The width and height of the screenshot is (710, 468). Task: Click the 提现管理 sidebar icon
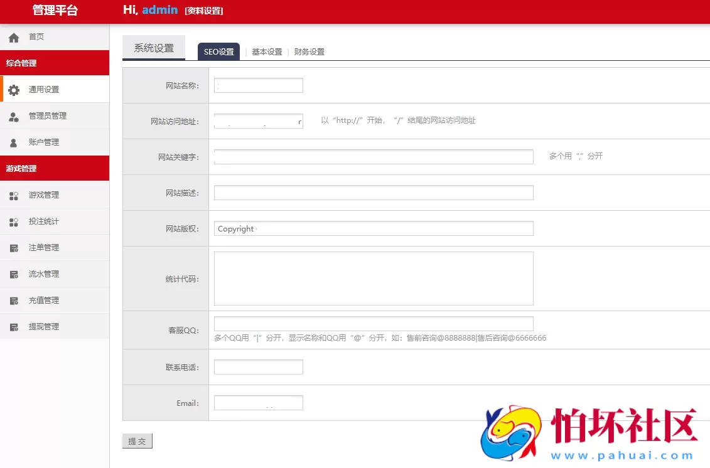(14, 327)
